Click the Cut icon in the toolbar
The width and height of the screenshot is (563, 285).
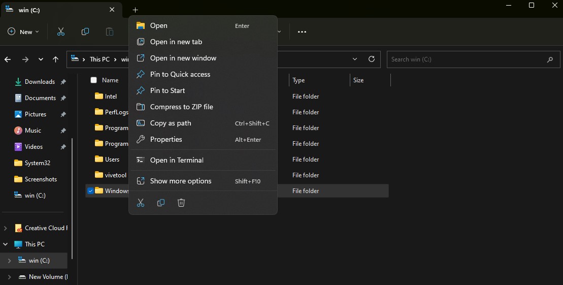[61, 31]
